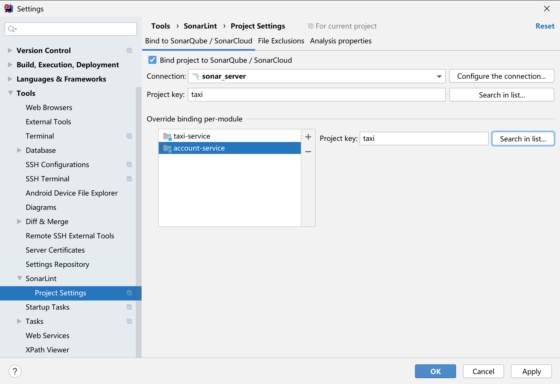Click the Reset link
Screen dimensions: 560x384
[545, 26]
